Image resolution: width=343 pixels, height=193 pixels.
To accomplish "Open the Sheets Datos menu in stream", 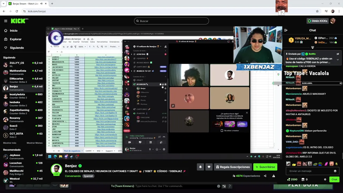I will click(92, 42).
